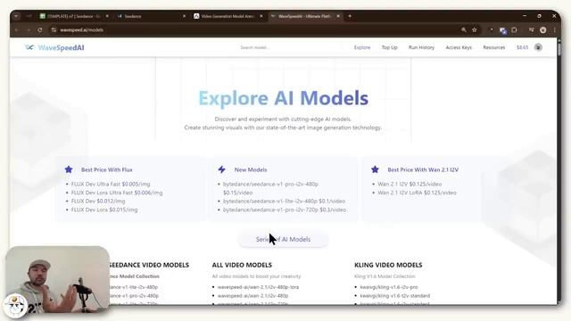This screenshot has height=321, width=571.
Task: Focus the Search model input field
Action: tap(289, 47)
